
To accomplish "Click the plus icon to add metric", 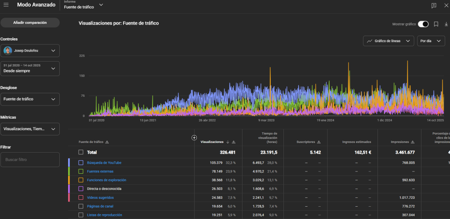I will (x=194, y=138).
